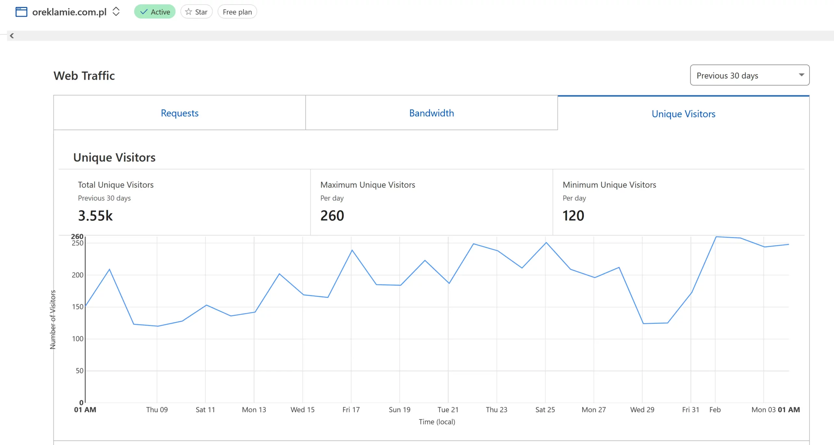Viewport: 834px width, 445px height.
Task: Click the Wed 29 chart dip point
Action: pos(643,323)
